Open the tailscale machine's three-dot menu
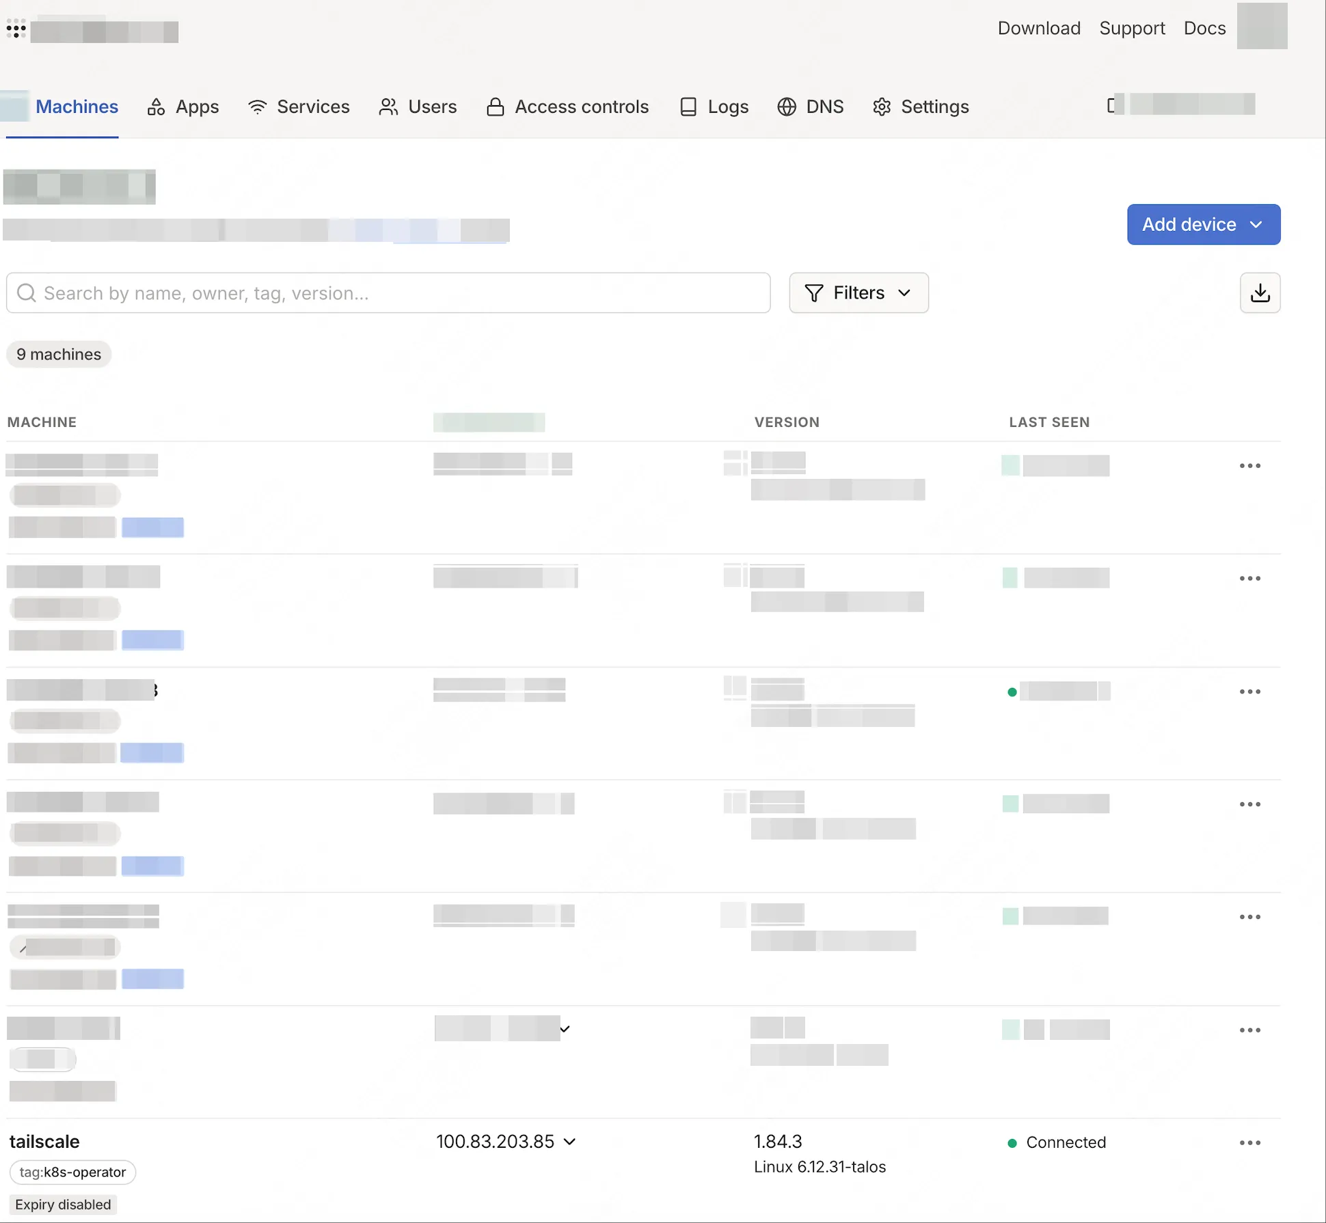 [1249, 1142]
